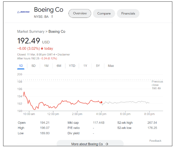Image resolution: width=176 pixels, height=151 pixels.
Task: Select the 6M chart range
Action: point(59,66)
